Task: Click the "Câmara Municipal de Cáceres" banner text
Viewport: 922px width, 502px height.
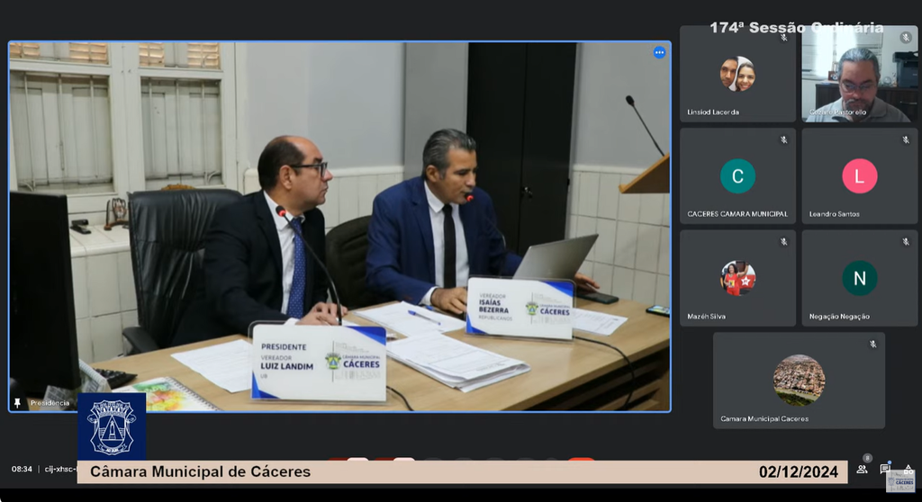Action: click(201, 472)
